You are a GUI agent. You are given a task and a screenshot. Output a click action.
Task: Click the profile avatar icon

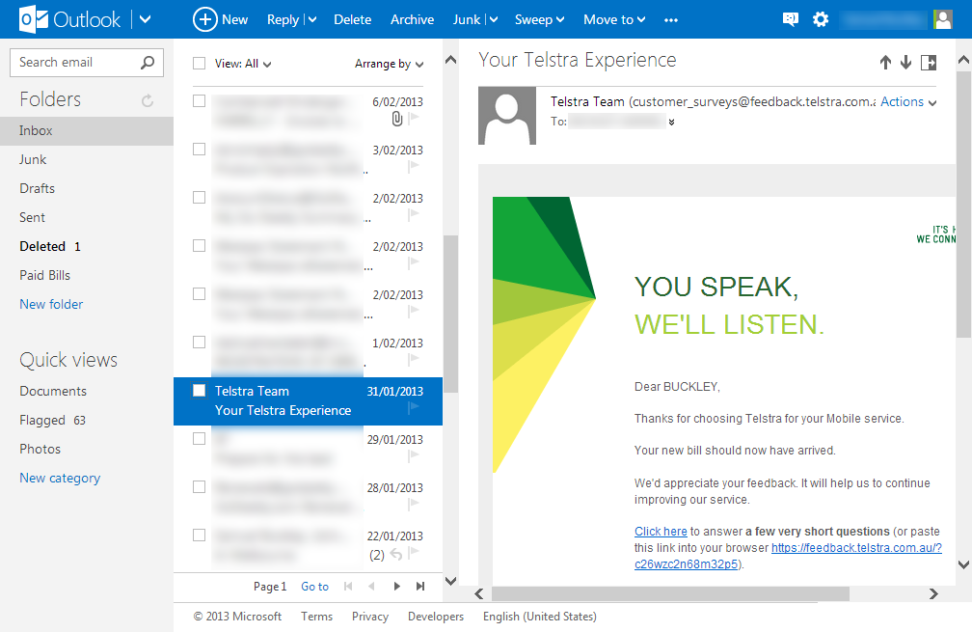click(x=943, y=19)
